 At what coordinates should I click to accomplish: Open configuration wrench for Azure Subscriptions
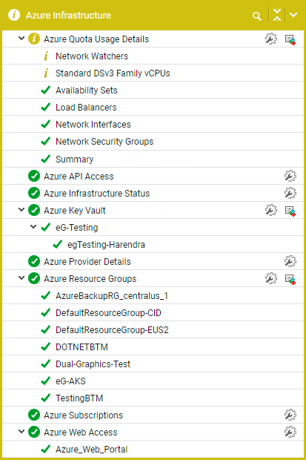(290, 415)
